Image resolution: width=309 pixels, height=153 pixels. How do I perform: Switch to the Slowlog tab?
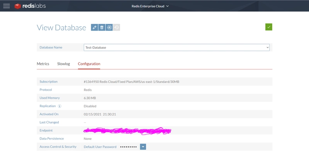click(63, 64)
